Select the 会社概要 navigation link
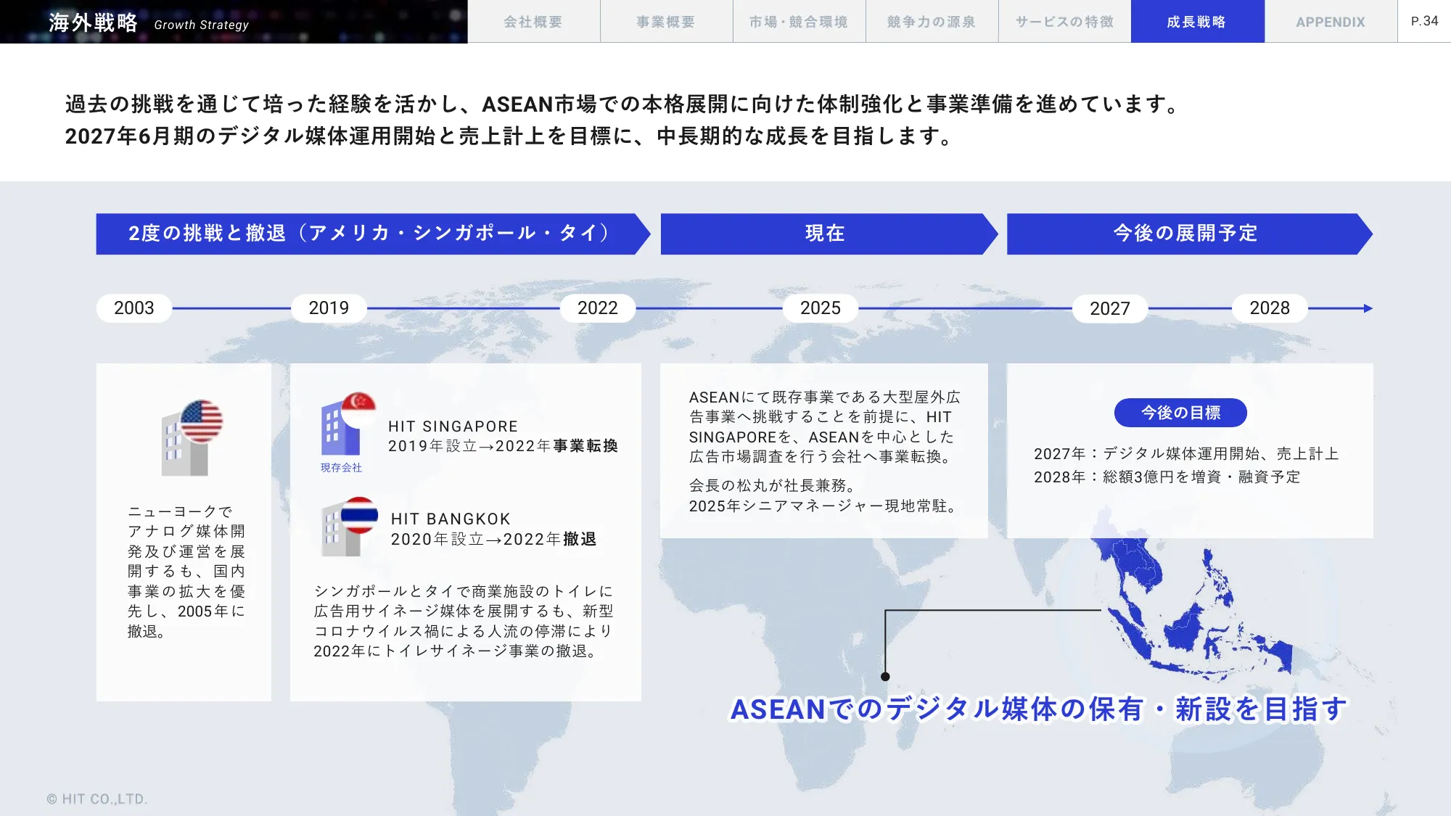This screenshot has height=816, width=1451. click(x=534, y=21)
